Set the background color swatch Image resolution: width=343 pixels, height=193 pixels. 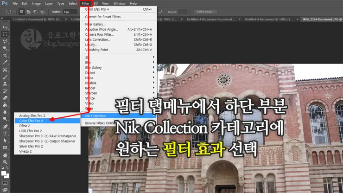click(x=7, y=176)
